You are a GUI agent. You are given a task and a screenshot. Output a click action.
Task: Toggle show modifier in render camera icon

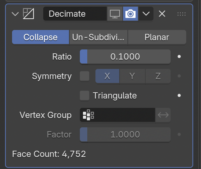[130, 14]
